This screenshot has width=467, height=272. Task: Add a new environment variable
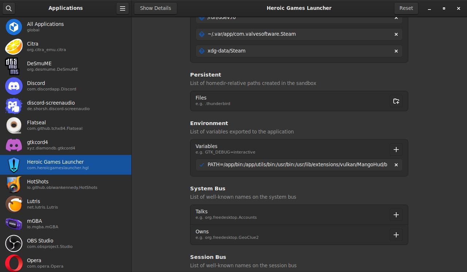click(x=396, y=149)
